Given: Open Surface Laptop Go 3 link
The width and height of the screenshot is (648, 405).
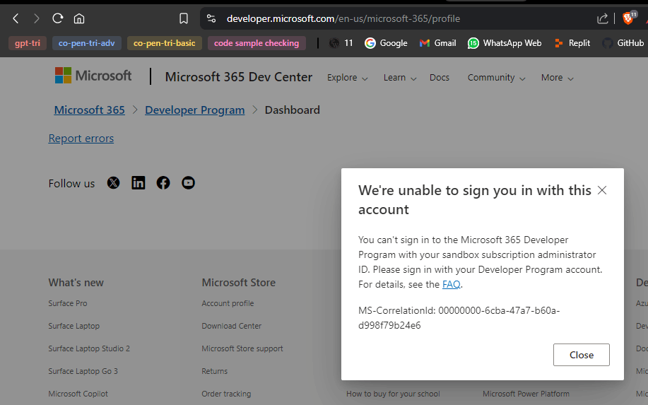Looking at the screenshot, I should click(x=83, y=371).
